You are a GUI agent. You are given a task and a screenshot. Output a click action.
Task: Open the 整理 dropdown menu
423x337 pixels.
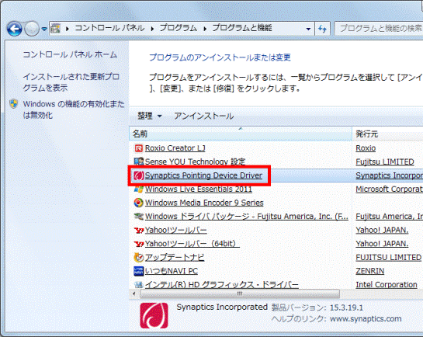click(150, 116)
